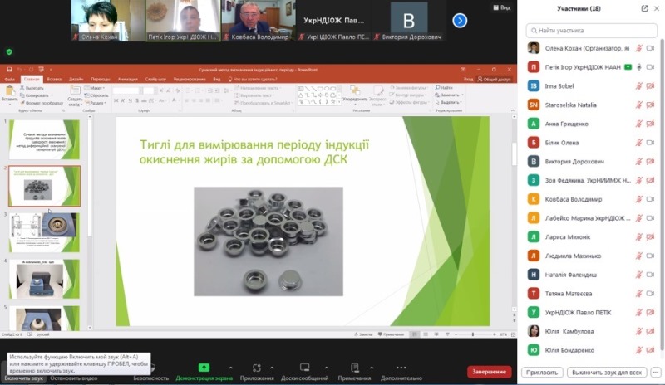
Task: Expand Доски сообщений options arrow
Action: coord(326,368)
